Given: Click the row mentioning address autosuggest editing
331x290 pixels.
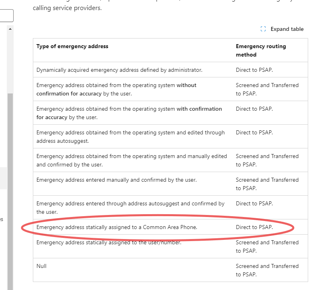Looking at the screenshot, I should (131, 136).
